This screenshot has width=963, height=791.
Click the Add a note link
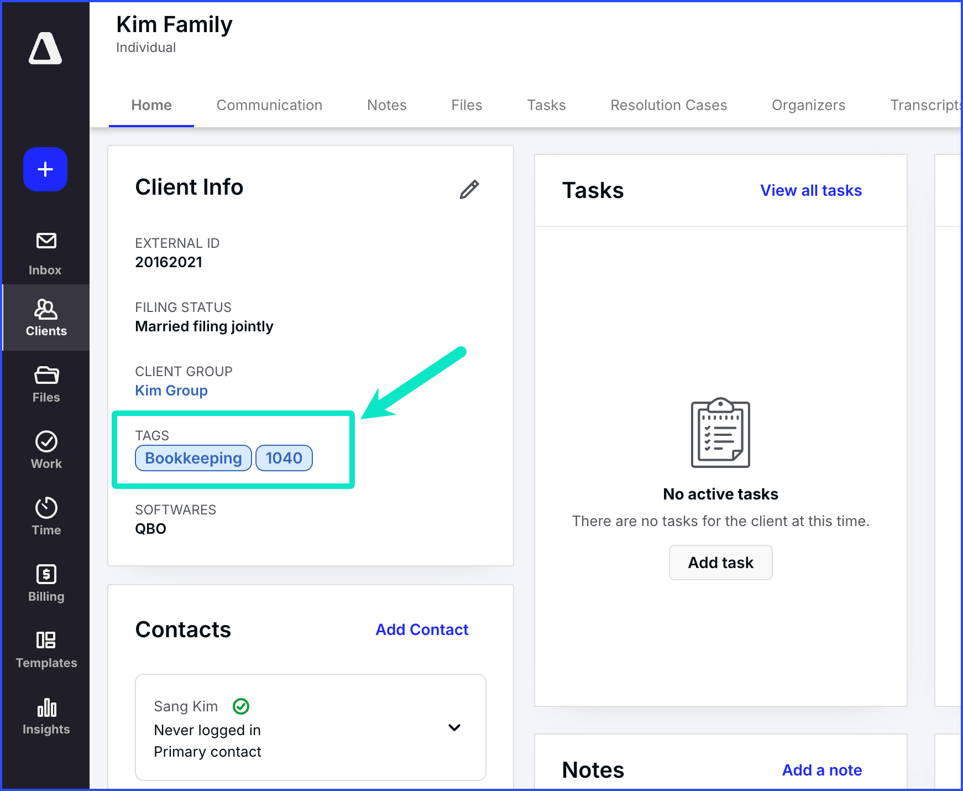coord(821,770)
